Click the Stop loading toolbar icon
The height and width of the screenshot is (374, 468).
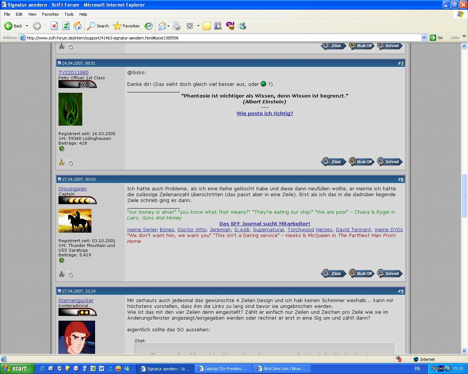(54, 26)
